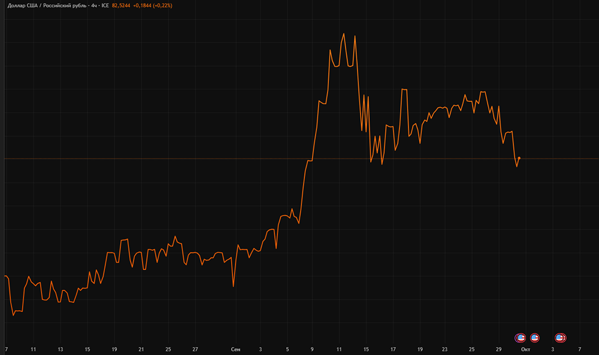Click the '29' date label on time axis
Viewport: 599px width, 355px height.
pos(498,349)
